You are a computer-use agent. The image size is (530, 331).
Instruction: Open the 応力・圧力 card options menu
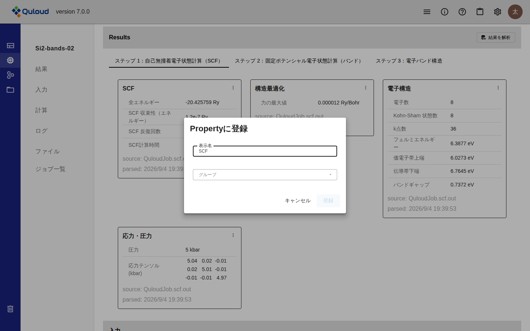pos(233,235)
